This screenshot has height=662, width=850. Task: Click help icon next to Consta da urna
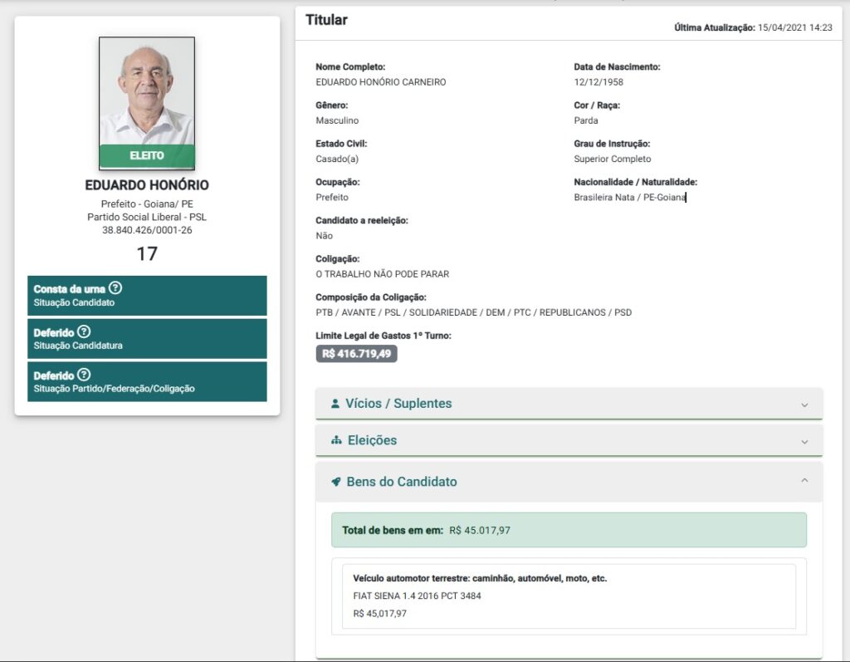pos(115,288)
